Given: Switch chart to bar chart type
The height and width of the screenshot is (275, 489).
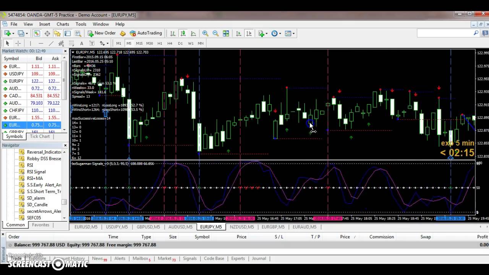Looking at the screenshot, I should pos(173,33).
